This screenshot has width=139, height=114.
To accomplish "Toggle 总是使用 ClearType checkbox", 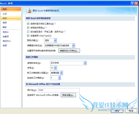I will [28, 36].
